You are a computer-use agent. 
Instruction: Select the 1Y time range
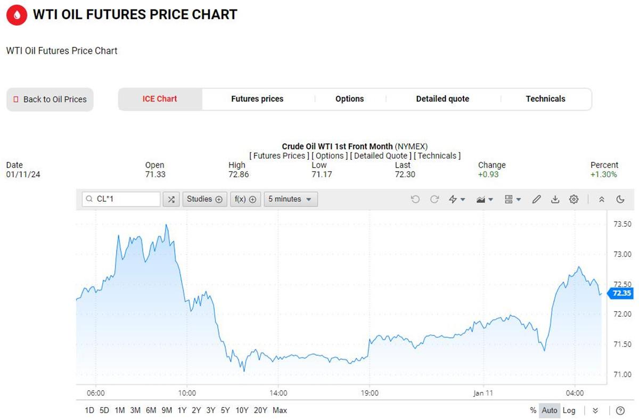[x=182, y=410]
